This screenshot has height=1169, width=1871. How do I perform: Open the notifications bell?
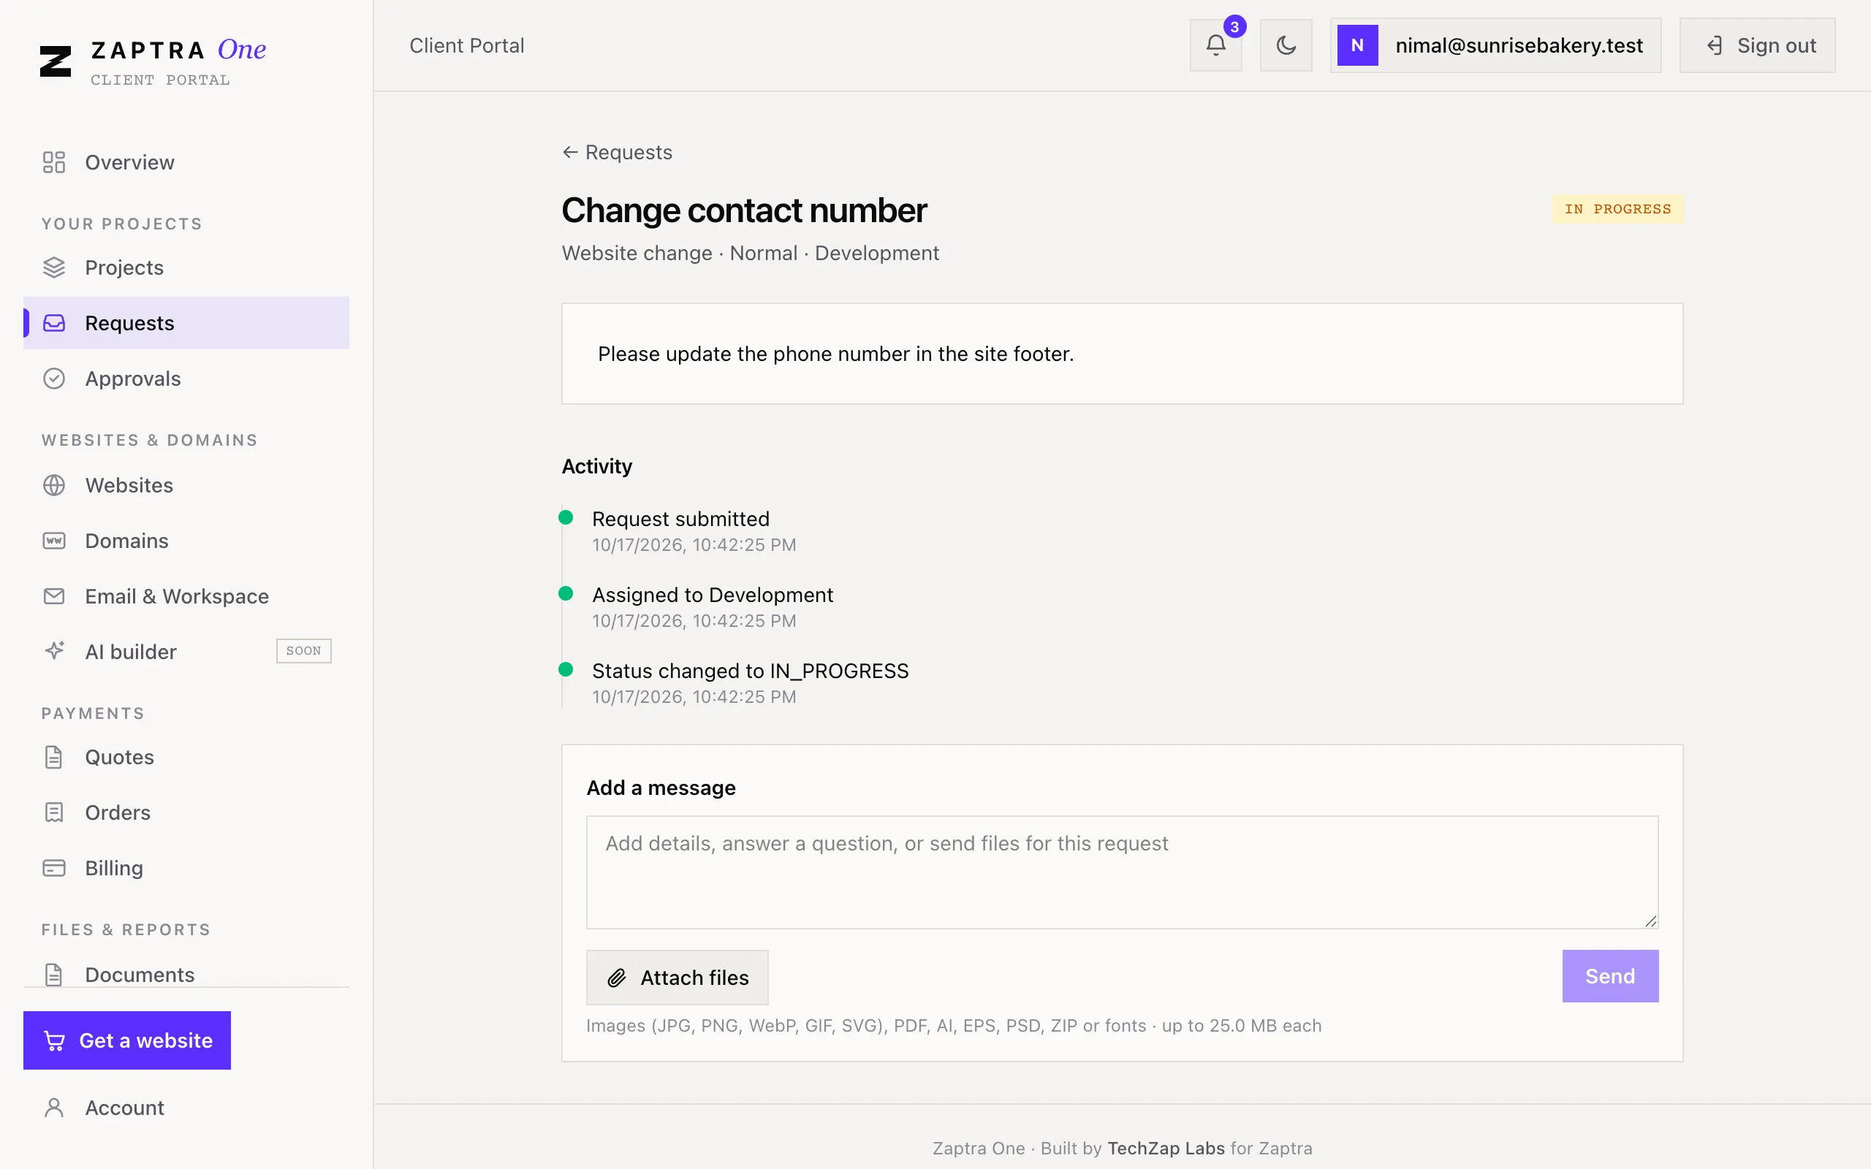pyautogui.click(x=1215, y=45)
